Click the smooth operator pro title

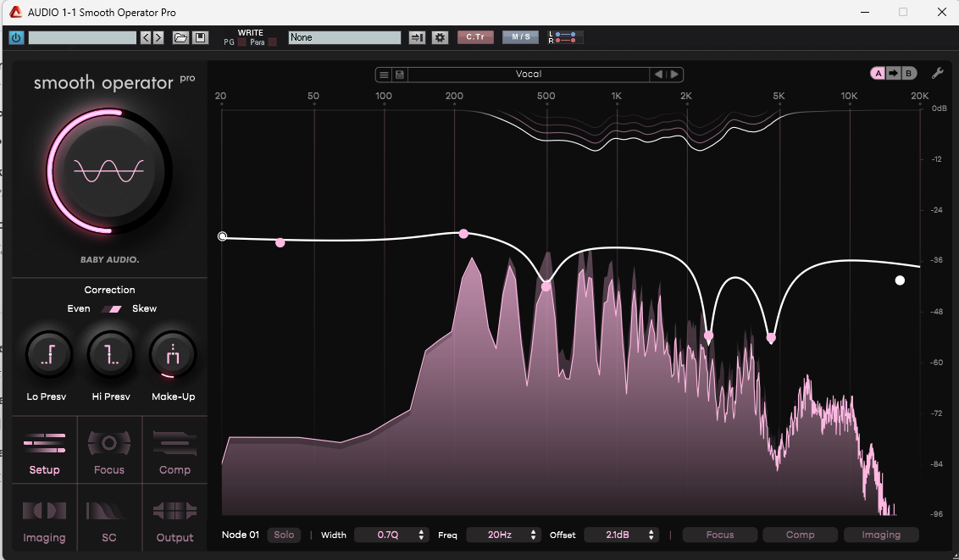coord(114,82)
